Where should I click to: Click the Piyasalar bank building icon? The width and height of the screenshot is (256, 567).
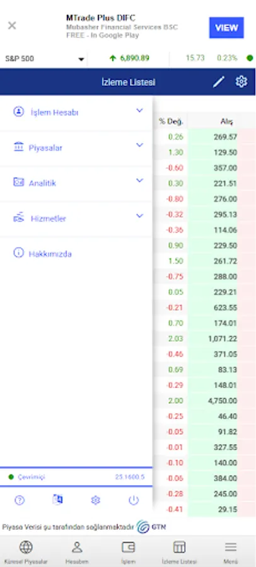point(18,146)
